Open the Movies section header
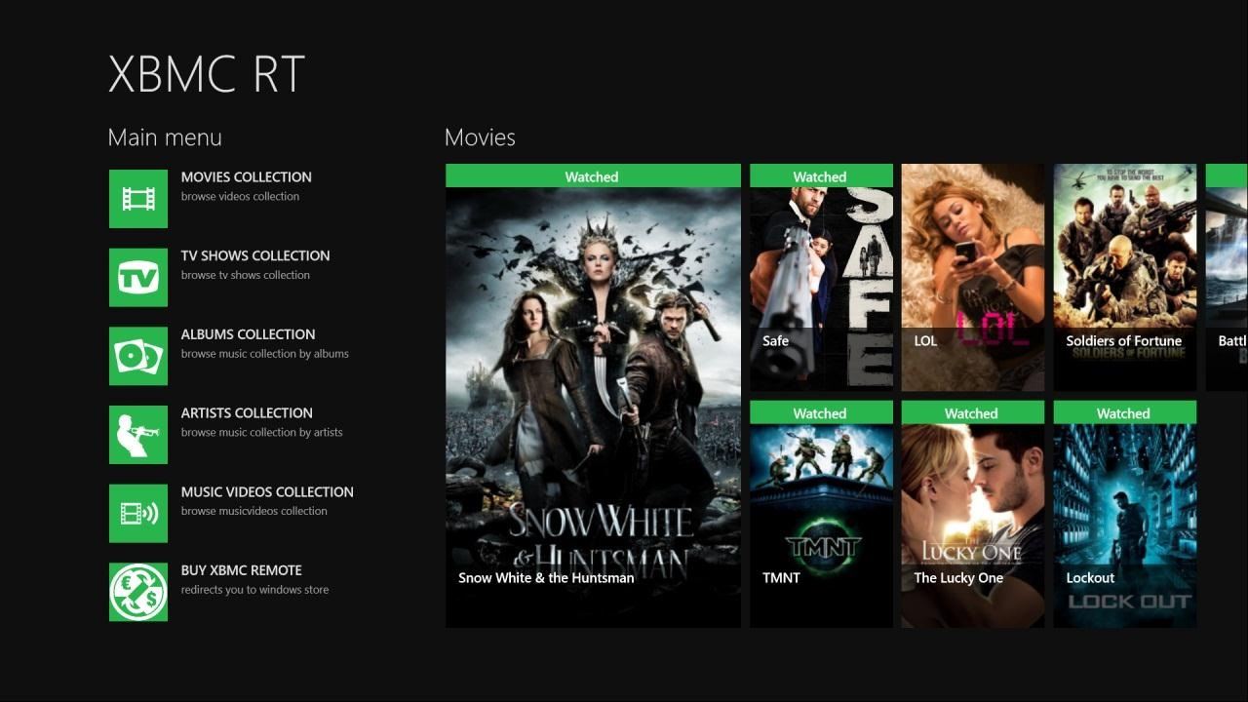1248x702 pixels. click(x=480, y=137)
